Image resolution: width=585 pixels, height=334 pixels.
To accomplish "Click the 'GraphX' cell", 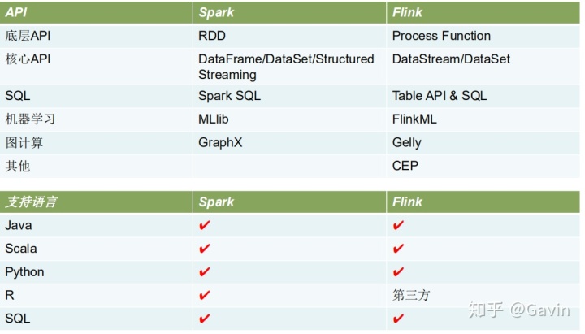I will pyautogui.click(x=220, y=142).
